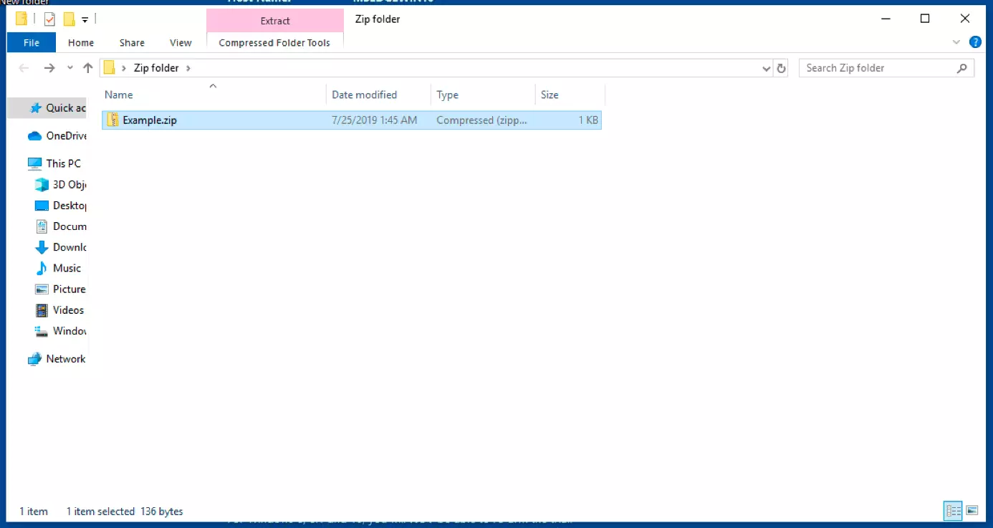The width and height of the screenshot is (993, 528).
Task: Click the folder icon in address bar
Action: [x=110, y=68]
